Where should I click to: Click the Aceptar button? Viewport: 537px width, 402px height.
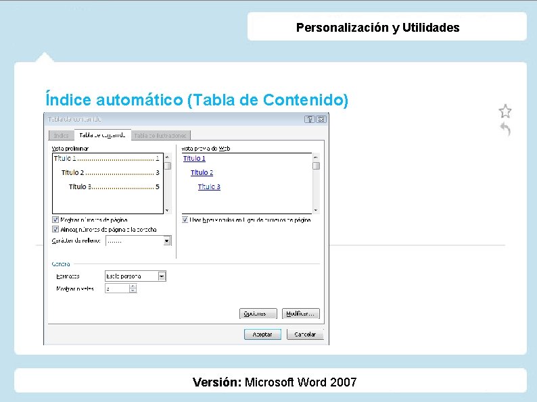coord(262,334)
